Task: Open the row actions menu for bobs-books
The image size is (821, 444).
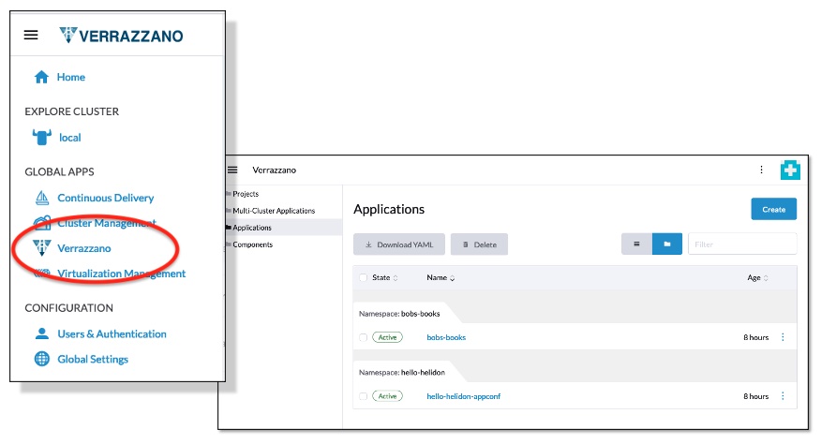Action: pyautogui.click(x=783, y=337)
